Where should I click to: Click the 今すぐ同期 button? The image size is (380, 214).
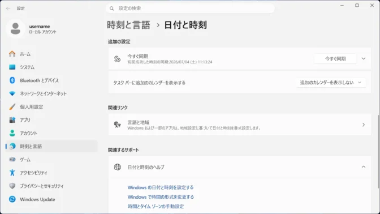[x=335, y=59]
